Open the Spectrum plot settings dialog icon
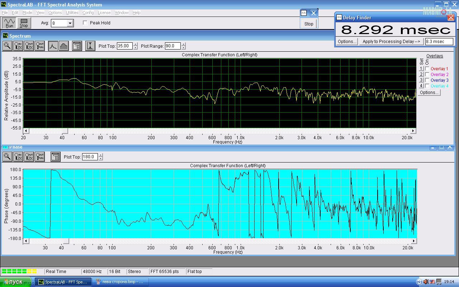Viewport: 459px width, 287px height. 77,46
